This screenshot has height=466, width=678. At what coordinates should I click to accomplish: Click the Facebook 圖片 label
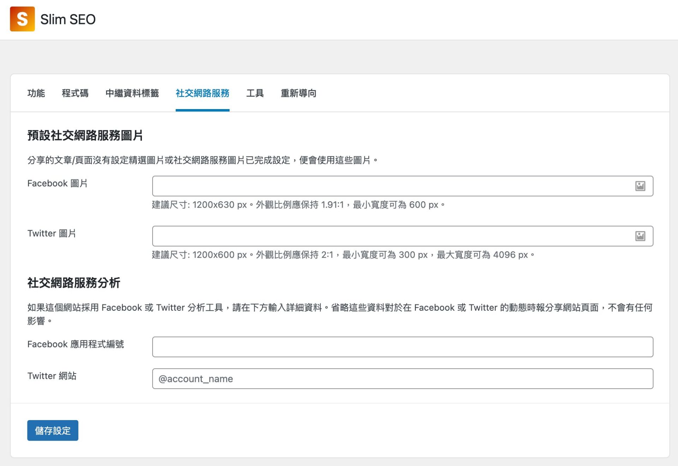[x=57, y=183]
